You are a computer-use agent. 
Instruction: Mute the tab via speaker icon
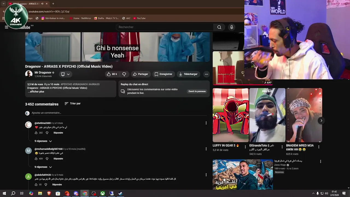click(x=42, y=4)
